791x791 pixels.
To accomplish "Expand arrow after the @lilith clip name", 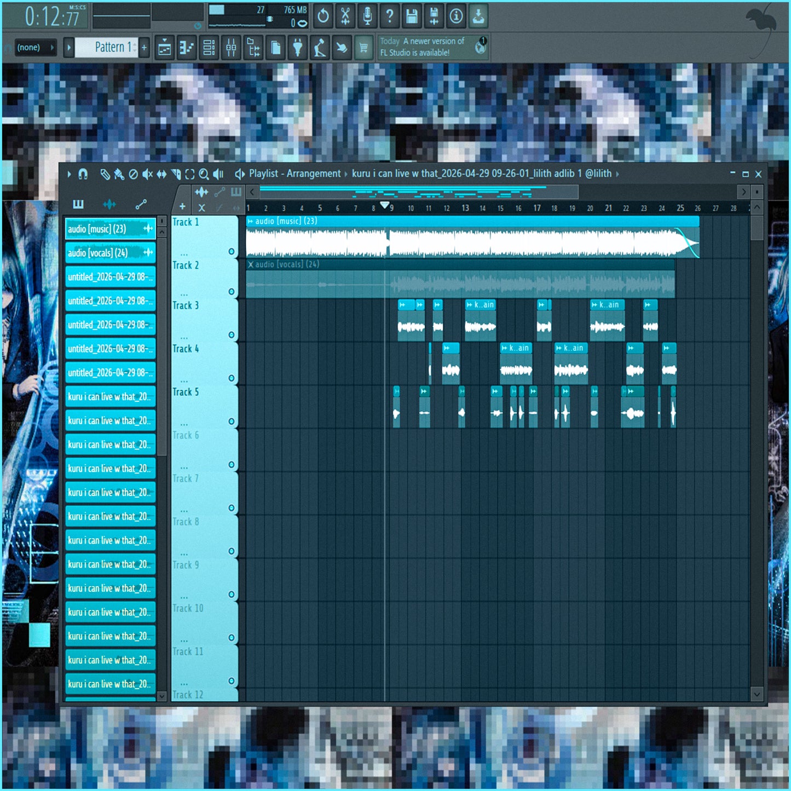I will tap(618, 174).
